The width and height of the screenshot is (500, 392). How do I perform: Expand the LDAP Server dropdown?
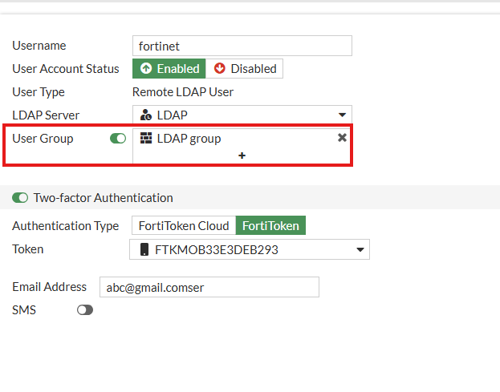[x=343, y=115]
